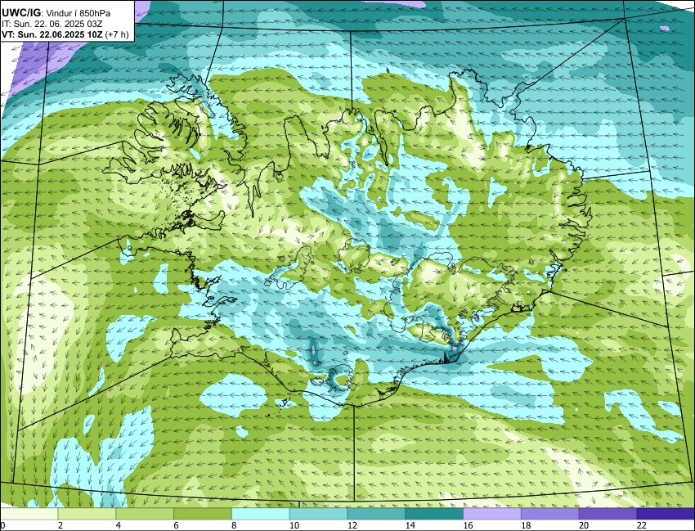Click the 18–20 legend color swatch
The width and height of the screenshot is (695, 531).
[550, 514]
